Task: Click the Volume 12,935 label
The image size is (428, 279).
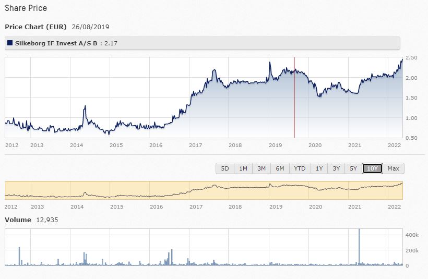Action: click(x=31, y=220)
